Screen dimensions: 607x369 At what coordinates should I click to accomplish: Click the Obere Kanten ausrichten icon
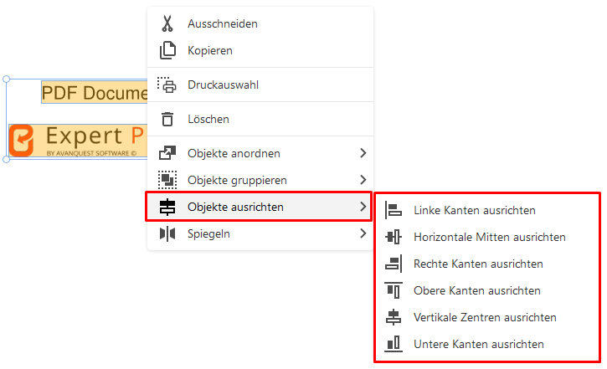click(x=394, y=290)
